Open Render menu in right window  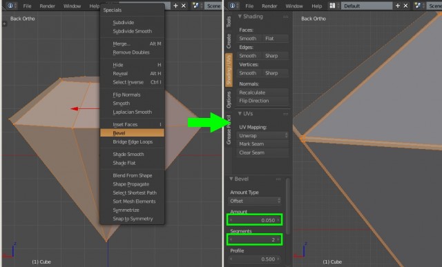pyautogui.click(x=269, y=6)
